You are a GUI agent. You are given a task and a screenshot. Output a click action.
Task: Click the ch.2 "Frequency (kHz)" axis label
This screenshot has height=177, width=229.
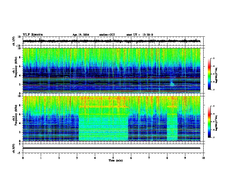pyautogui.click(x=16, y=115)
